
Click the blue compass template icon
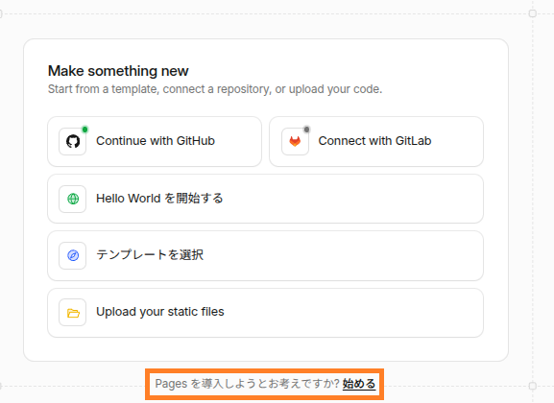[x=73, y=255]
